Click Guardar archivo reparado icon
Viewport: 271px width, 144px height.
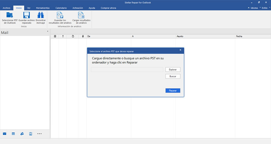(x=26, y=15)
